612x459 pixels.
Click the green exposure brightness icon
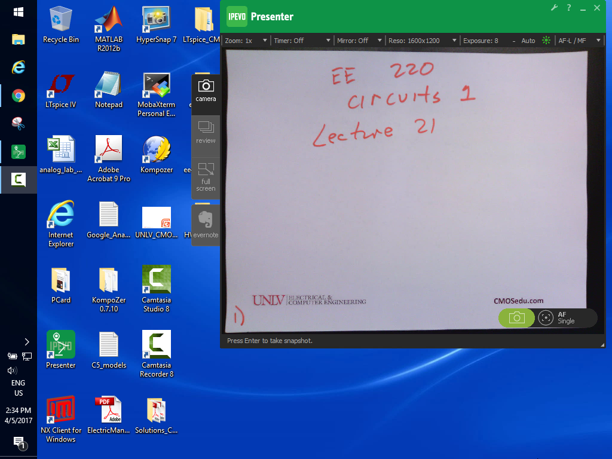[546, 40]
